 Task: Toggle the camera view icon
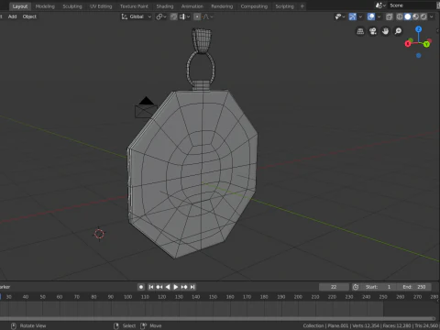(373, 31)
